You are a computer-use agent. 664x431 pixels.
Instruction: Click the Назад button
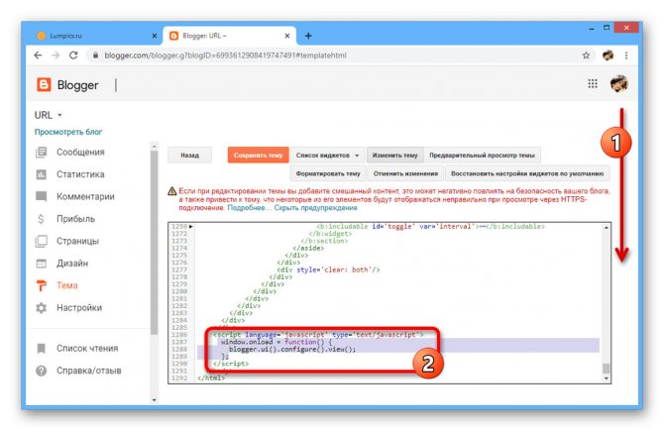click(189, 156)
